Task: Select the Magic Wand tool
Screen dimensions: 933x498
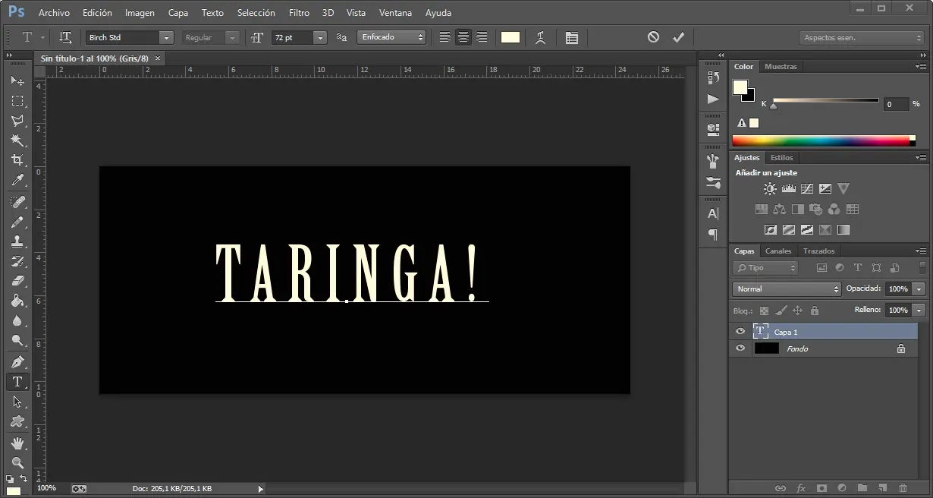Action: pyautogui.click(x=17, y=140)
